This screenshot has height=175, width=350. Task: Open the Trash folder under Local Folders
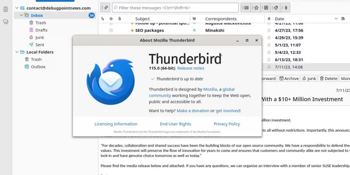[36, 59]
